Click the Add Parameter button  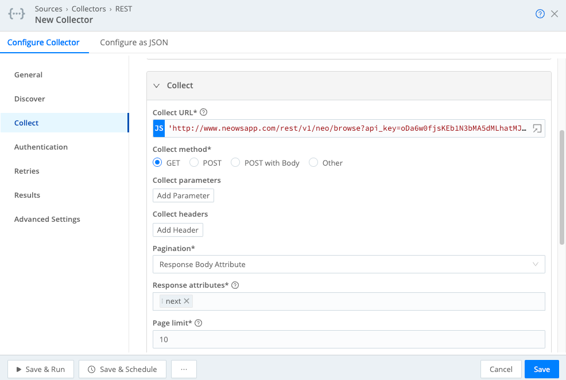[183, 195]
